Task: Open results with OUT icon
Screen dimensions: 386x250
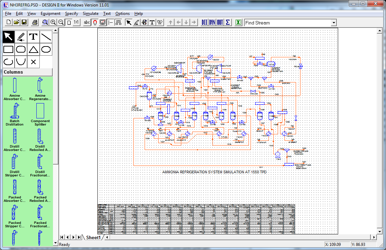Action: (x=220, y=22)
